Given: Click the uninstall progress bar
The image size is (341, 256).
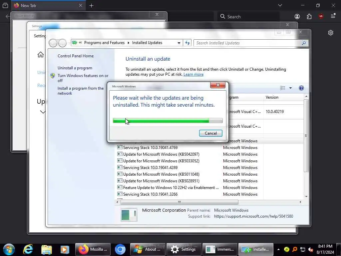Looking at the screenshot, I should pyautogui.click(x=168, y=121).
